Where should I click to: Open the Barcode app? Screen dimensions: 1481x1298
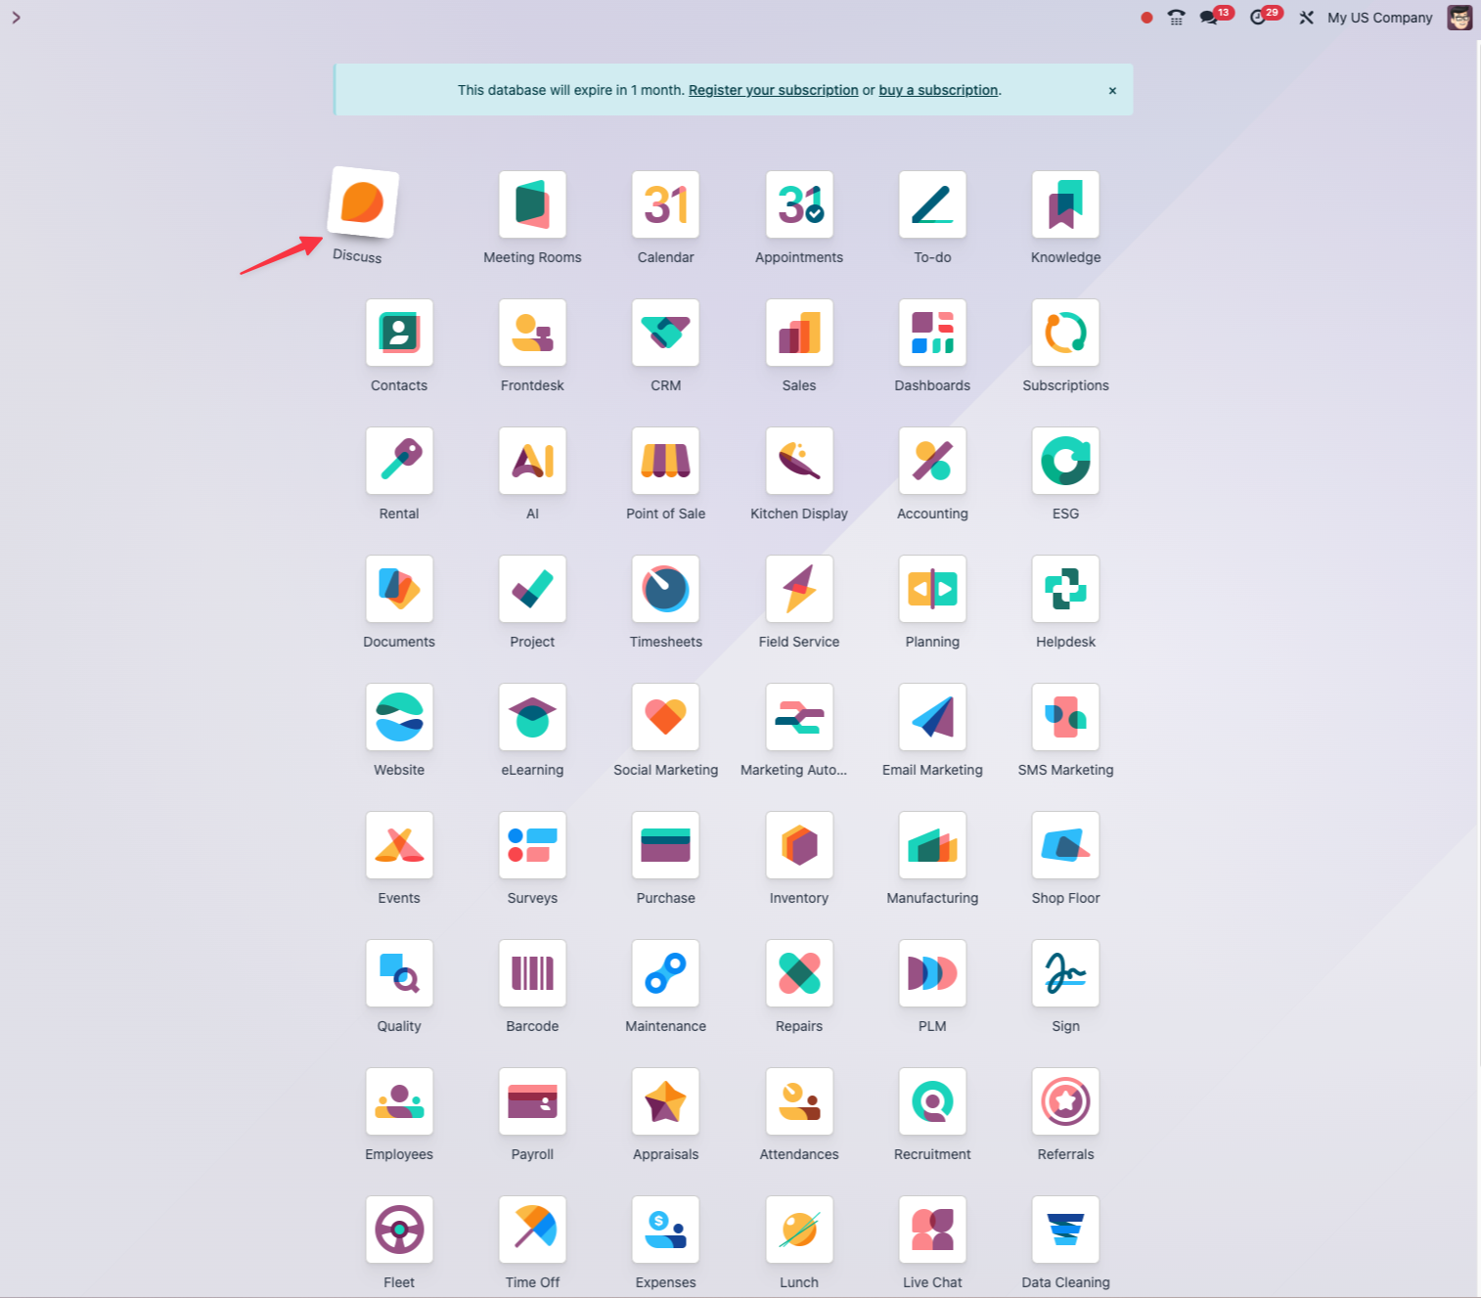[x=532, y=973]
